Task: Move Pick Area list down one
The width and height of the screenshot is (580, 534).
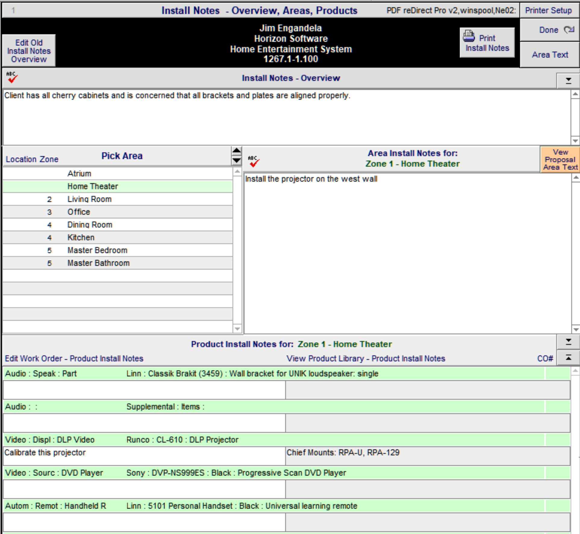Action: click(237, 161)
